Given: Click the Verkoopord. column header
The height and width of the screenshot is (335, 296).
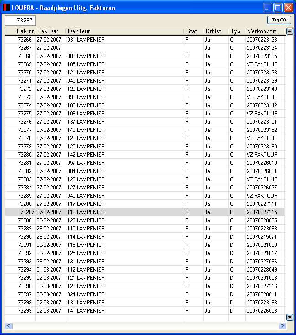Looking at the screenshot, I should click(x=265, y=31).
